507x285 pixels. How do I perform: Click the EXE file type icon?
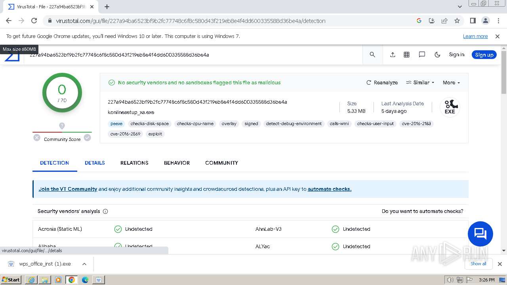[450, 107]
